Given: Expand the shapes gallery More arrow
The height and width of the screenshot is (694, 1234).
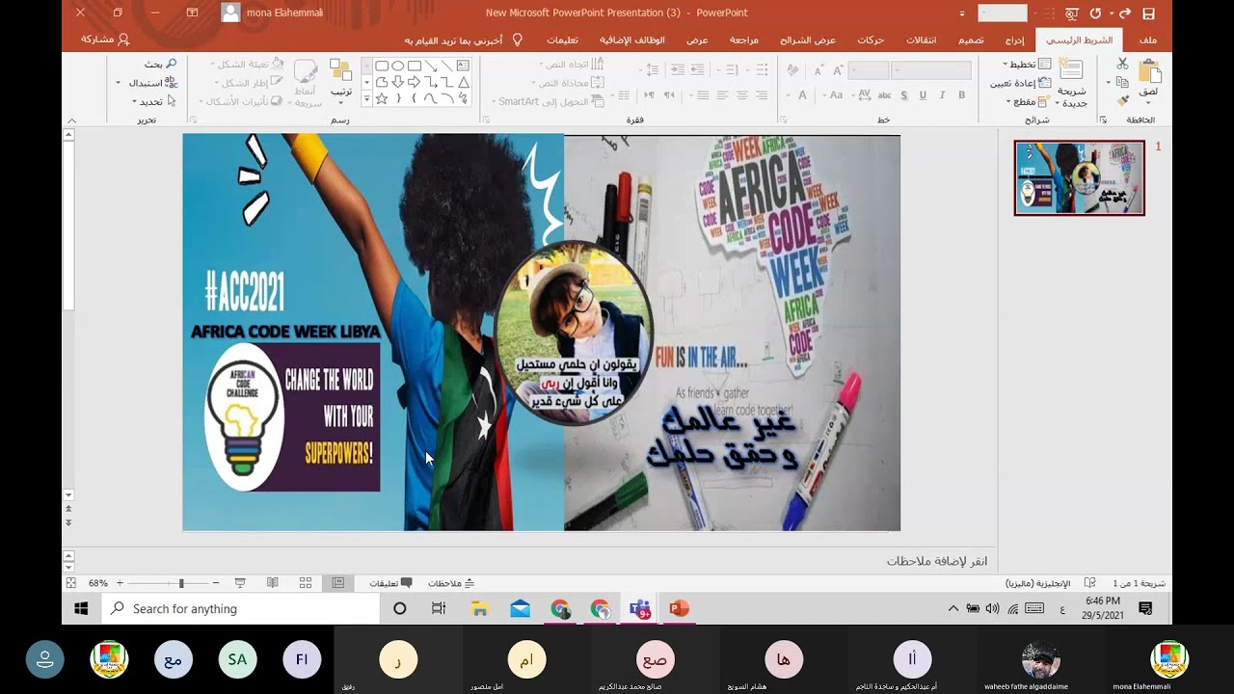Looking at the screenshot, I should point(366,98).
